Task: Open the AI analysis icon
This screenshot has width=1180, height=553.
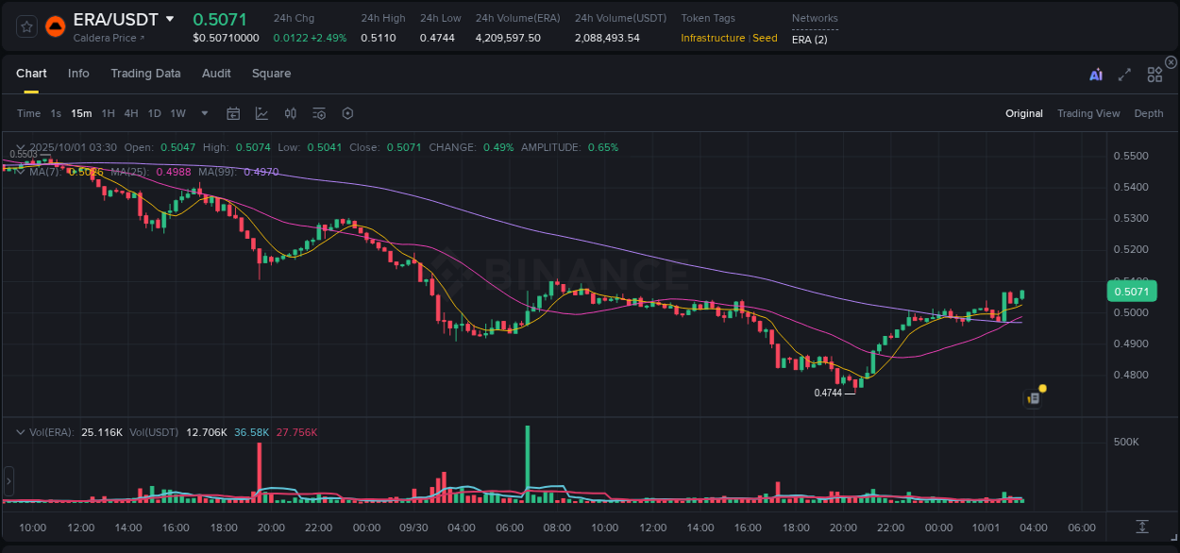Action: 1095,73
